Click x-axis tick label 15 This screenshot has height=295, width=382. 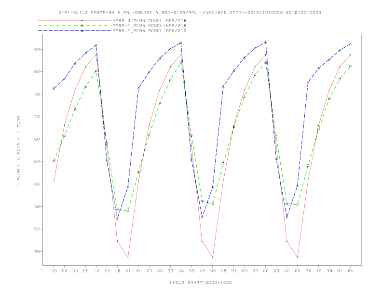tap(107, 271)
